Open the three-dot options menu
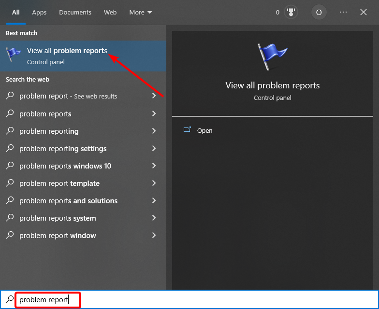This screenshot has width=379, height=309. pos(343,12)
